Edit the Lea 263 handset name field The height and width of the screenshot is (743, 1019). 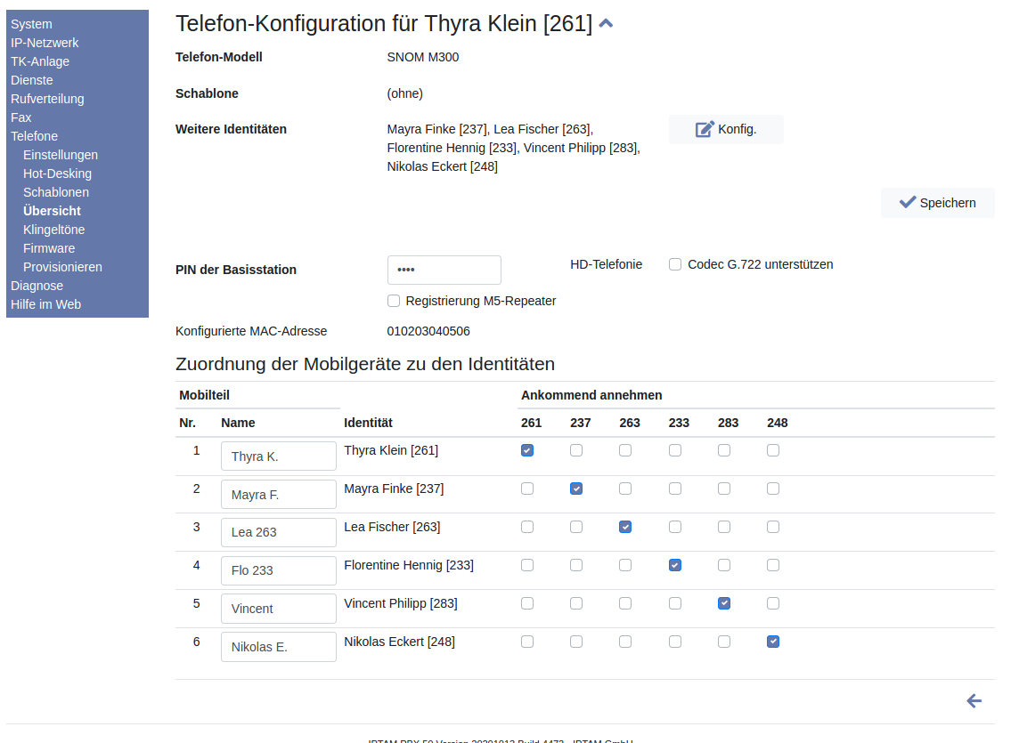coord(278,532)
